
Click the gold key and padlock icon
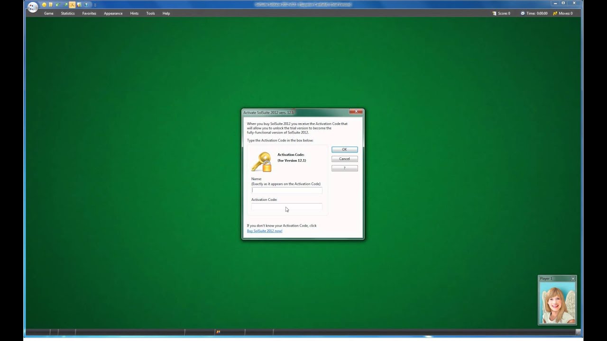coord(261,162)
